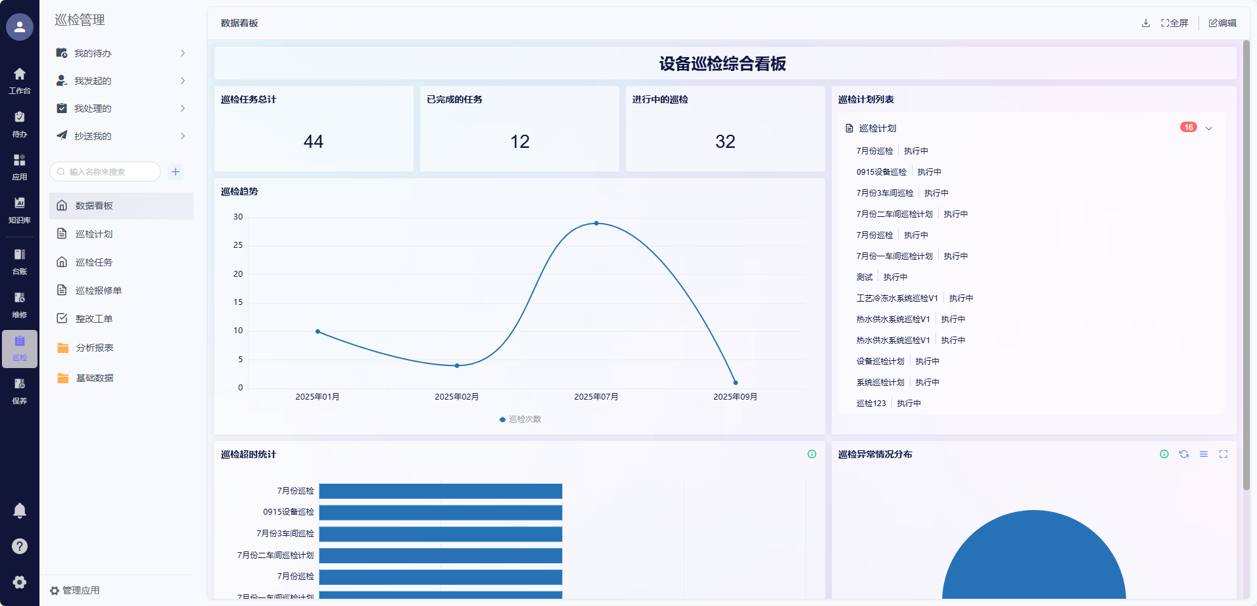This screenshot has width=1257, height=606.
Task: Click the refresh icon on 巡检异常情况分布
Action: [x=1184, y=454]
